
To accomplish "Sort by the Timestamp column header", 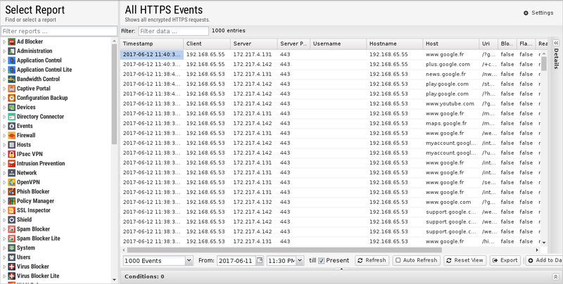I will point(151,44).
